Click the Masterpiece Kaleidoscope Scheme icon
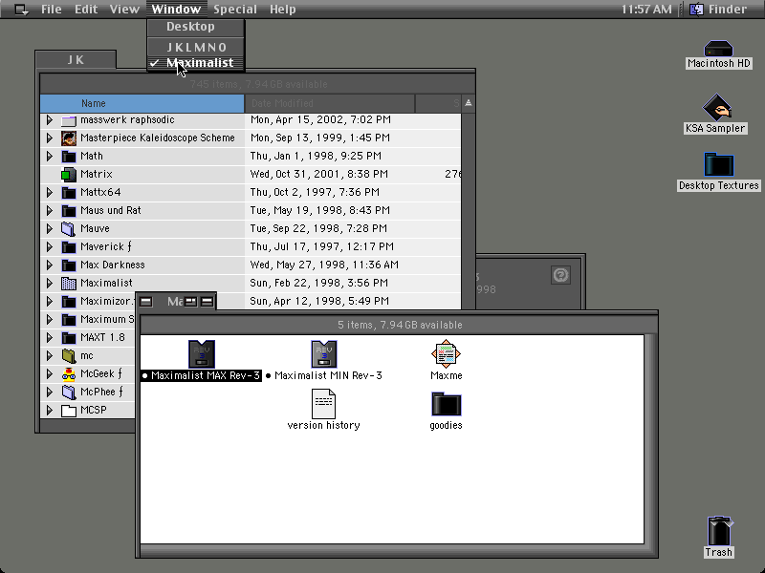765x573 pixels. tap(69, 138)
